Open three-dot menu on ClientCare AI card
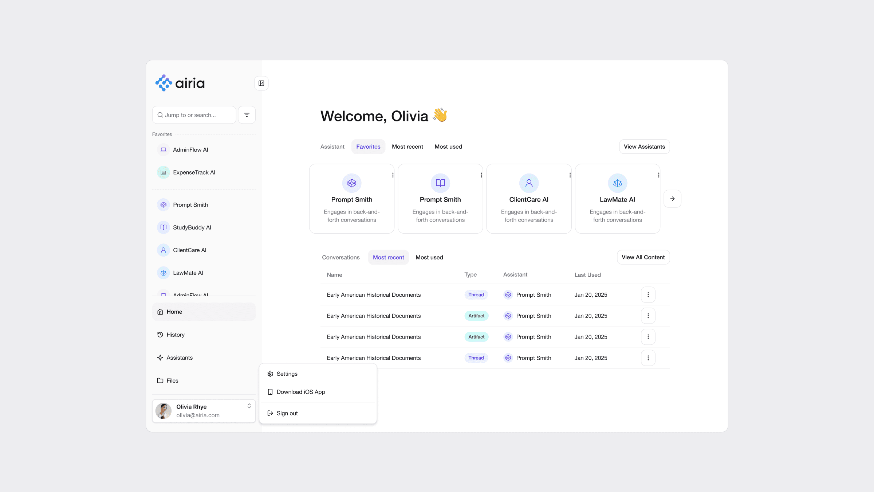This screenshot has height=492, width=874. (x=570, y=175)
